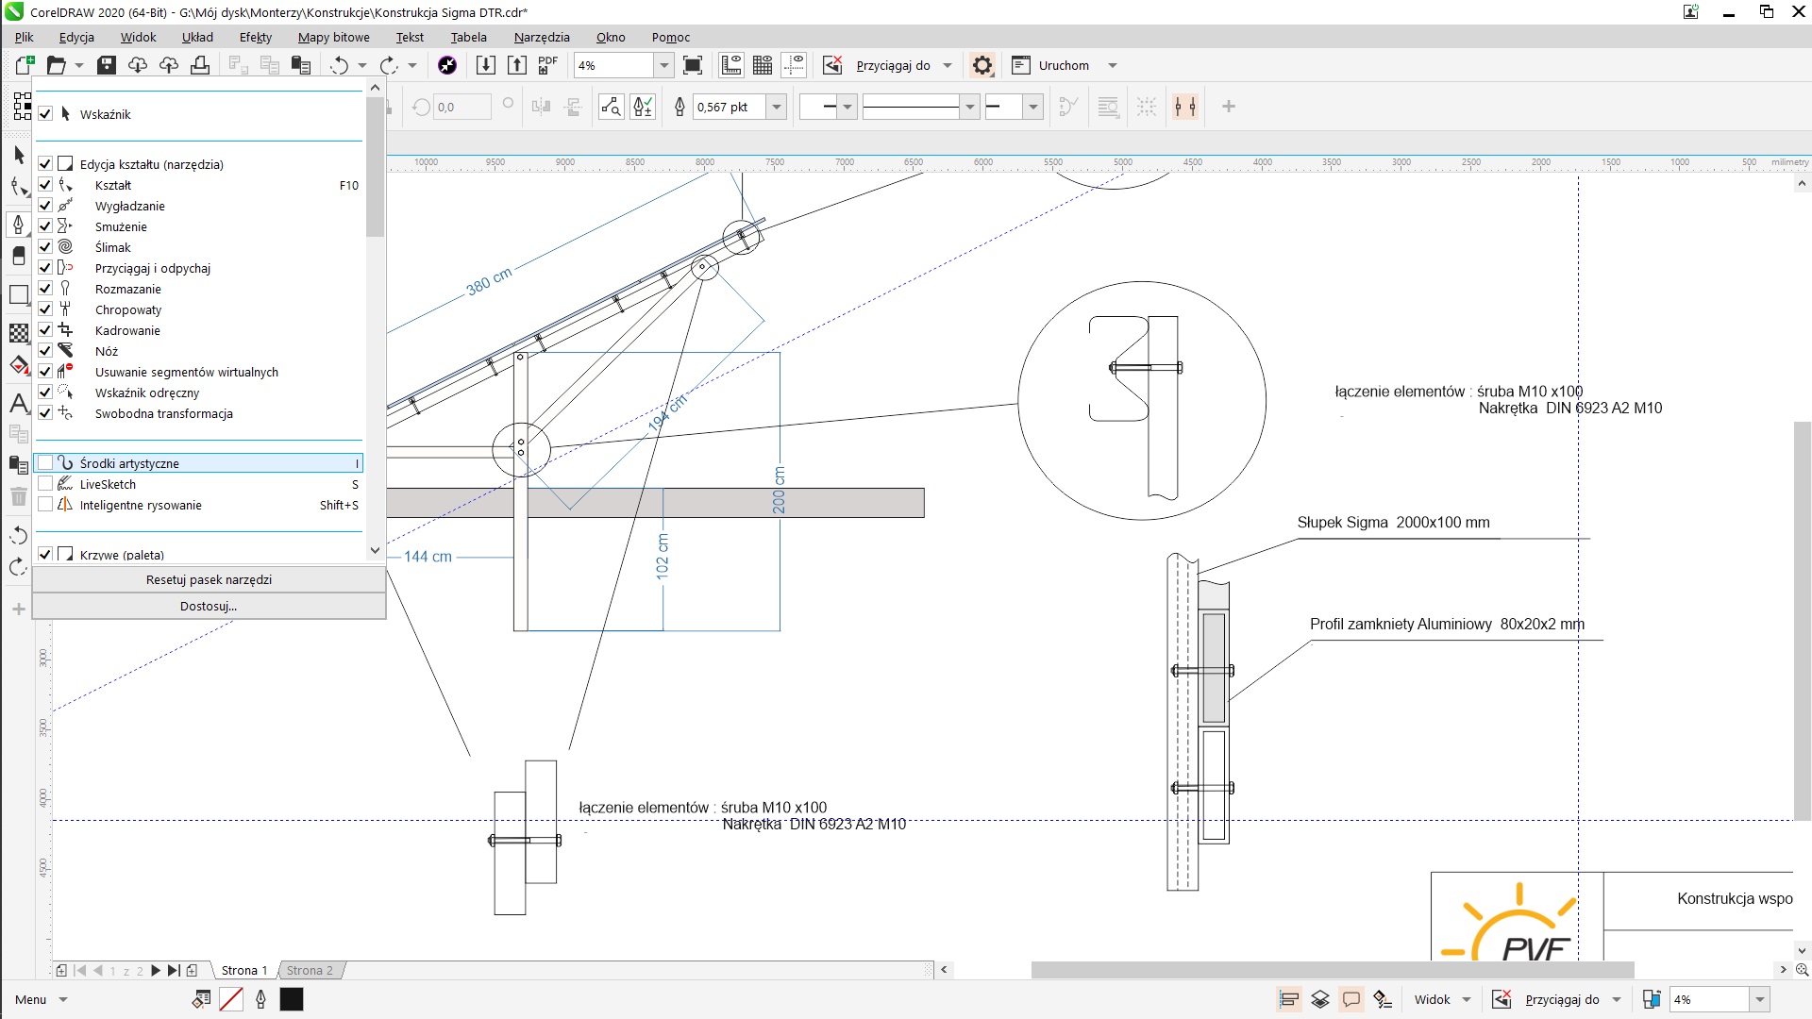Expand the outline width 0,567 pkt dropdown
The width and height of the screenshot is (1812, 1019).
coord(777,107)
